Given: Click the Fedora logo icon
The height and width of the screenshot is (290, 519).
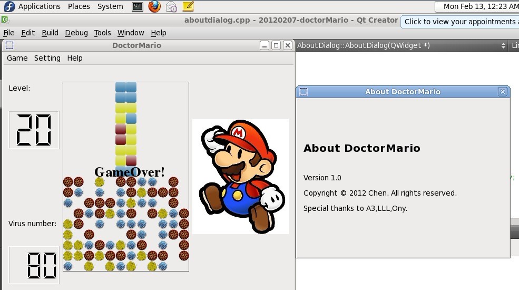Looking at the screenshot, I should pos(9,6).
